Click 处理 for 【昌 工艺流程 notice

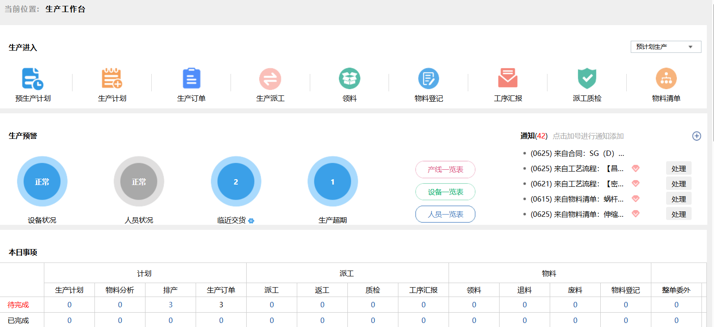(679, 168)
